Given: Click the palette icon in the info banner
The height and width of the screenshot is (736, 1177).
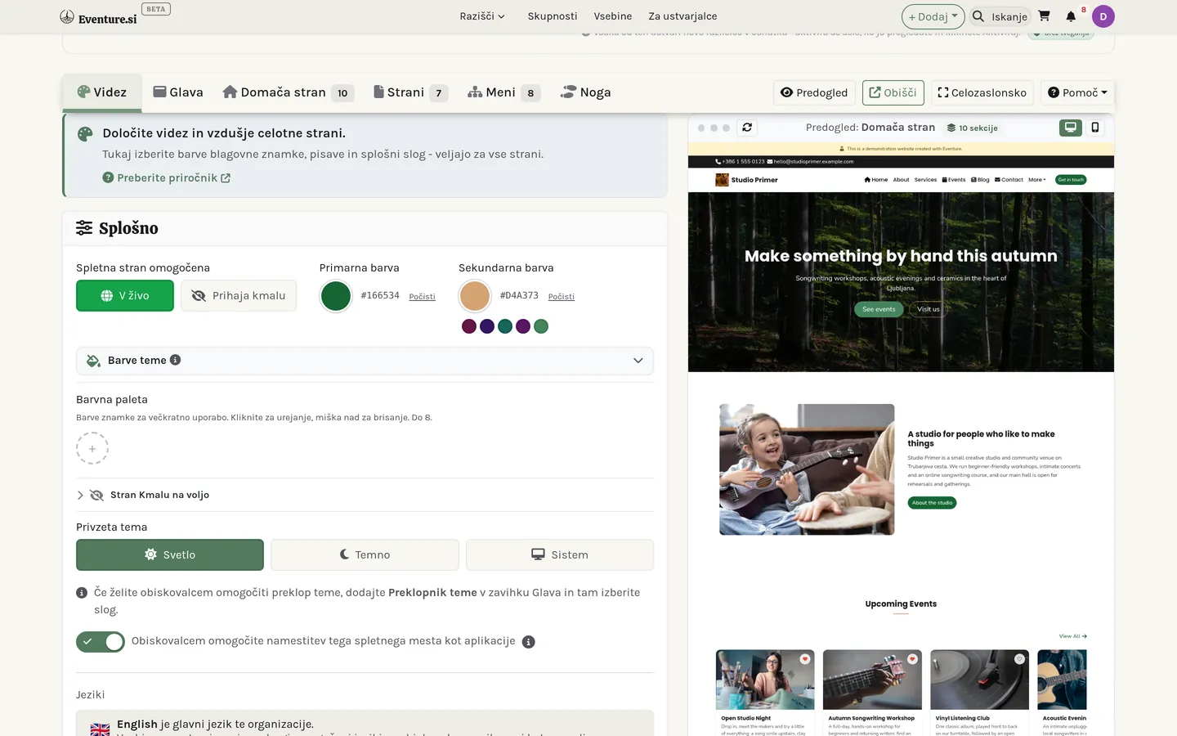Looking at the screenshot, I should click(x=85, y=134).
